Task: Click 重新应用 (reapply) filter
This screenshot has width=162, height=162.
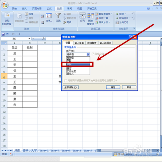Action: coord(69,18)
